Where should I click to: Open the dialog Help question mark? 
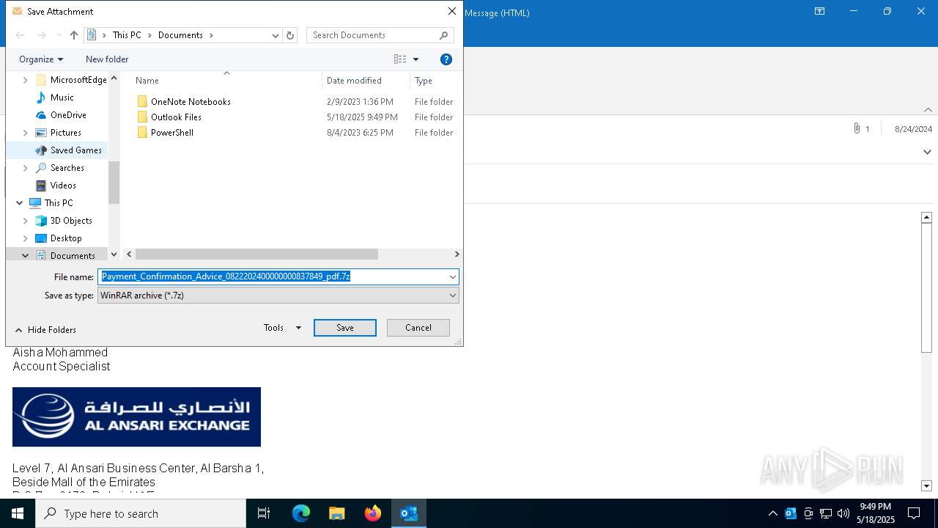pyautogui.click(x=446, y=59)
